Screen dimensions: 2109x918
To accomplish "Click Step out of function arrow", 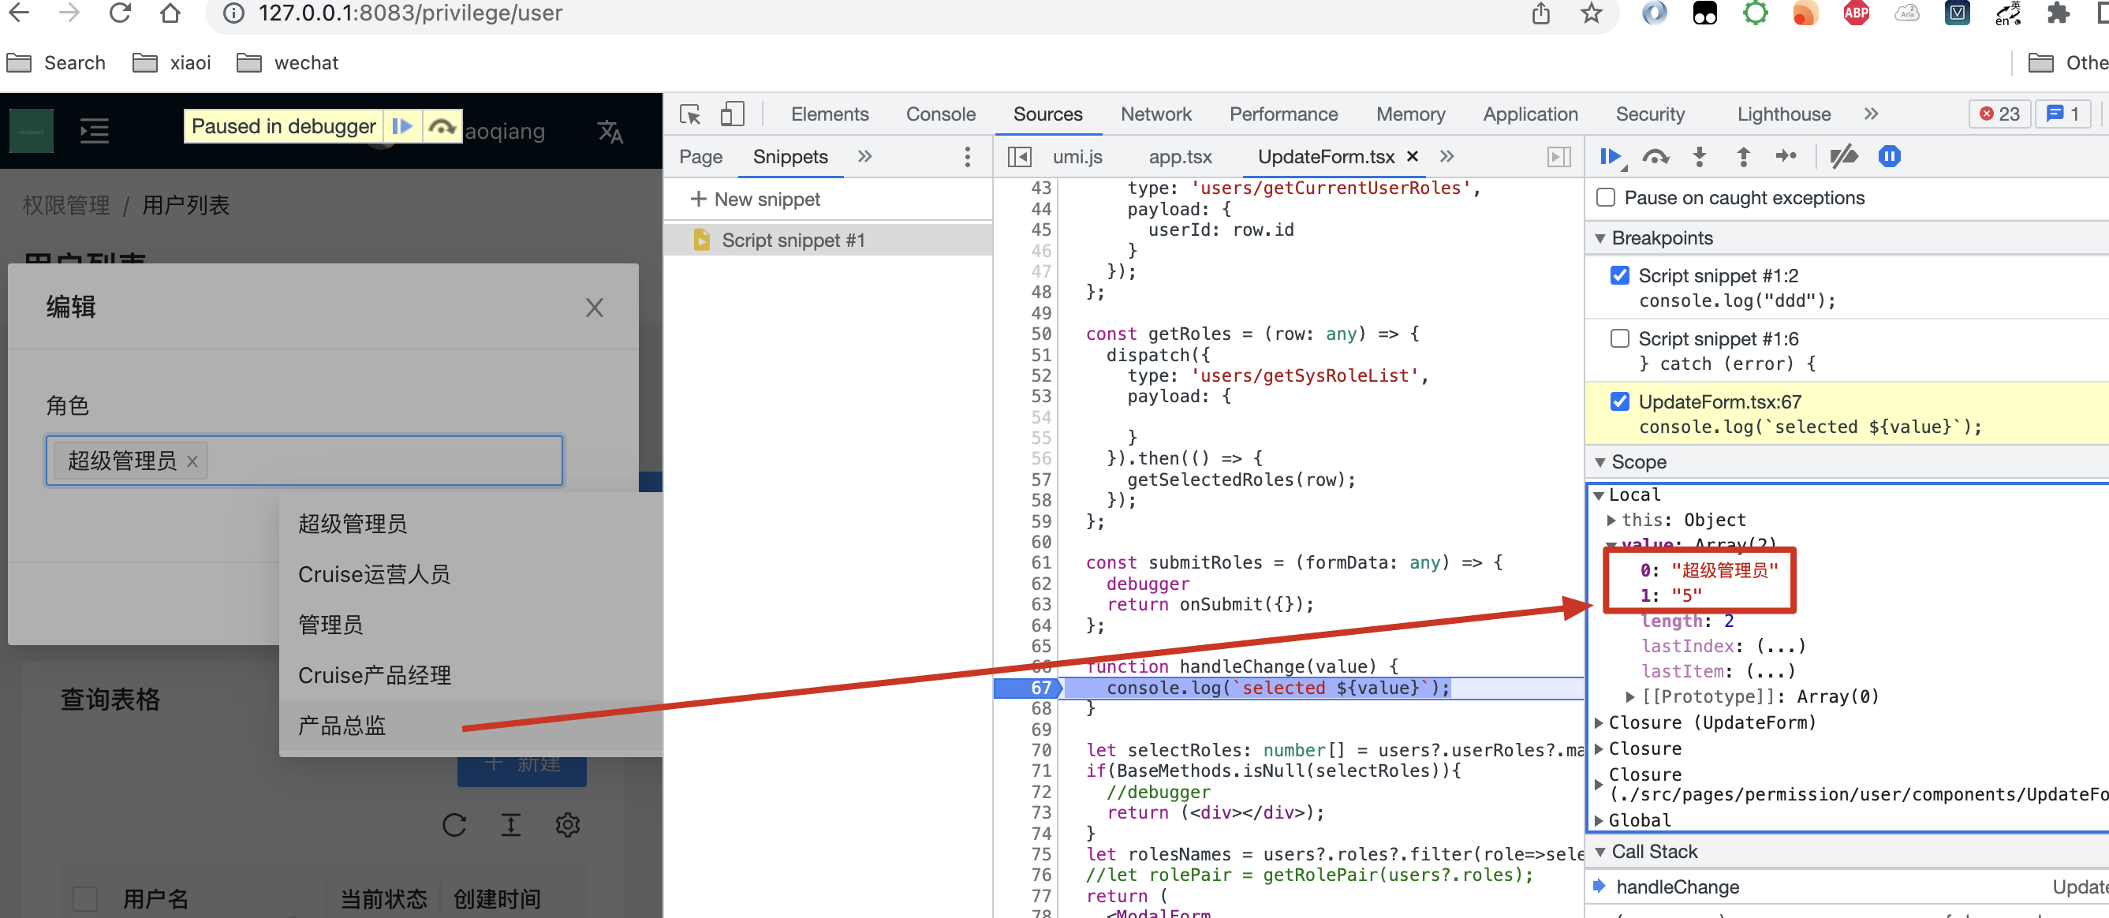I will (x=1743, y=156).
